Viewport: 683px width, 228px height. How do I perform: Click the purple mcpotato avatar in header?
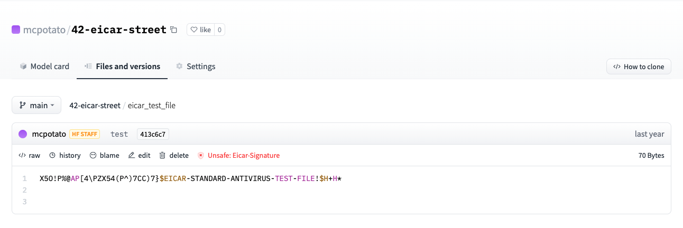click(16, 30)
